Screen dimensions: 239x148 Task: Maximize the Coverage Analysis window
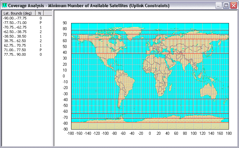point(226,6)
